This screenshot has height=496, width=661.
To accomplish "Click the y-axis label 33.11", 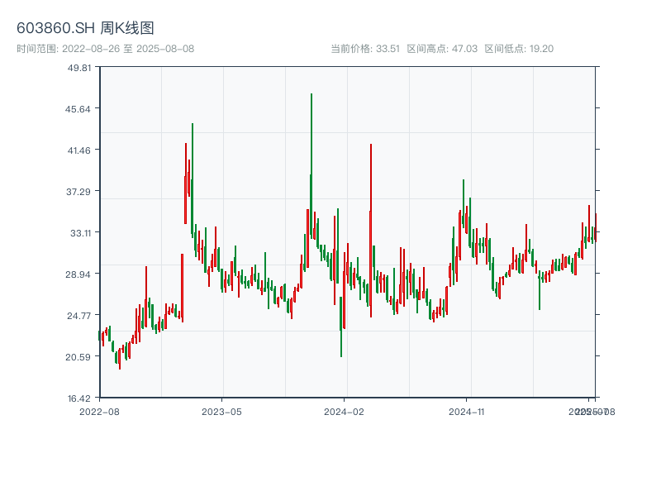I will point(80,233).
